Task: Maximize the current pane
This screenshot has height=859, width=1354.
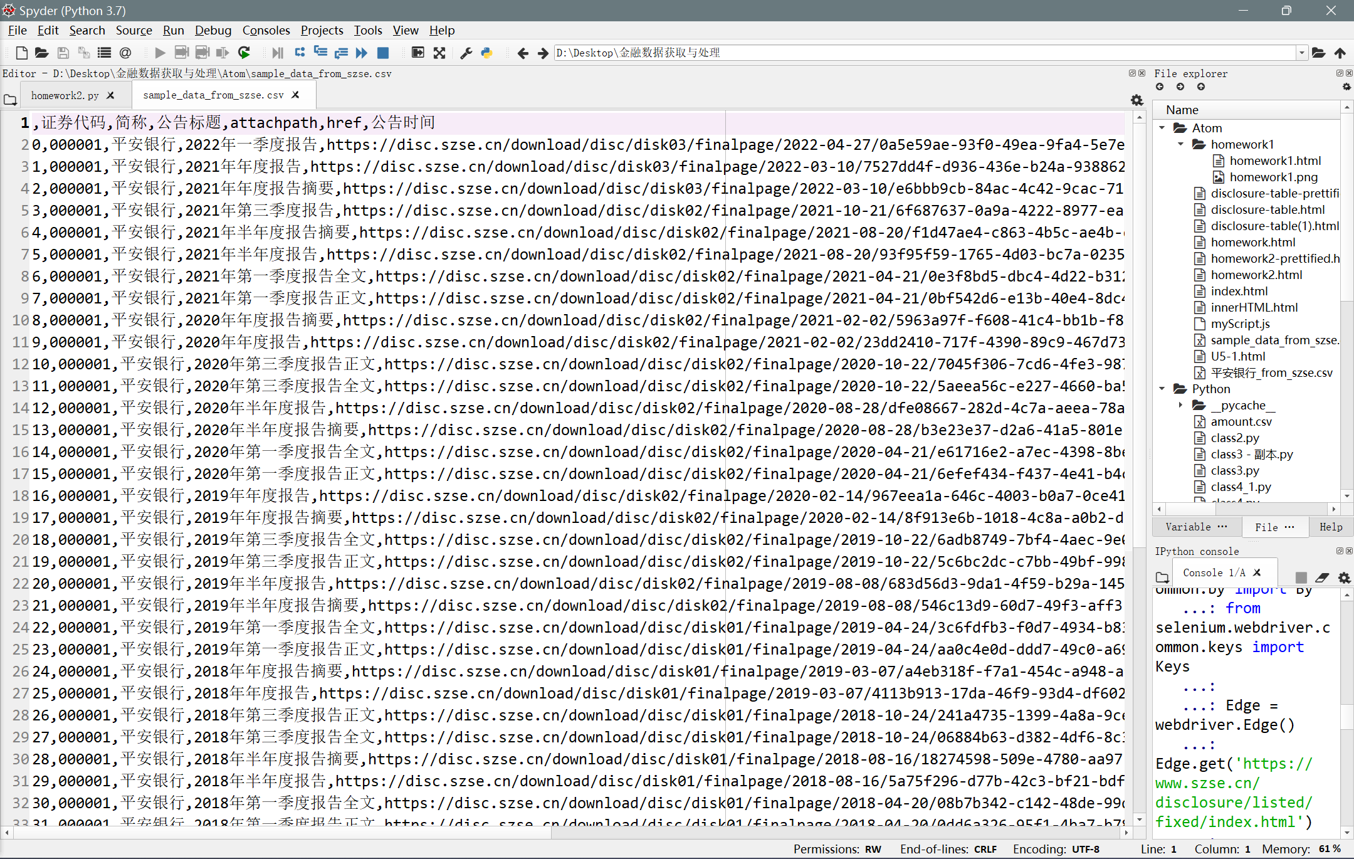Action: [417, 53]
